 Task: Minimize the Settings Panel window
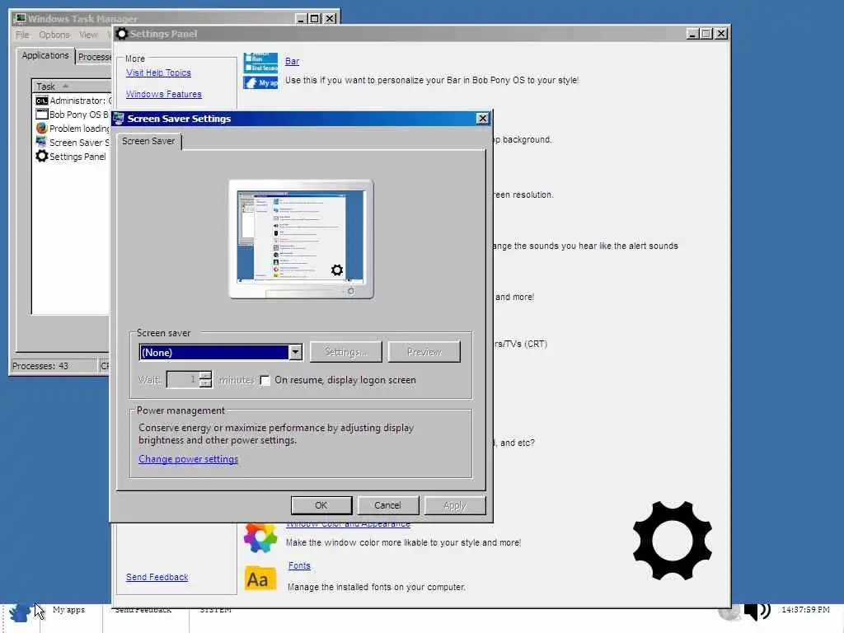point(693,33)
